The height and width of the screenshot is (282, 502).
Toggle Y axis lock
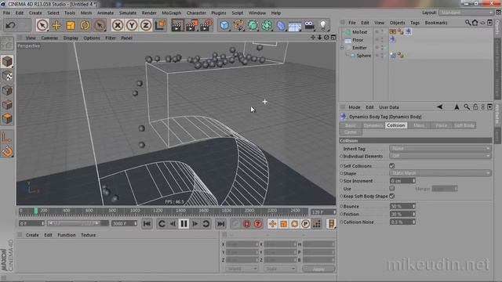tap(132, 25)
